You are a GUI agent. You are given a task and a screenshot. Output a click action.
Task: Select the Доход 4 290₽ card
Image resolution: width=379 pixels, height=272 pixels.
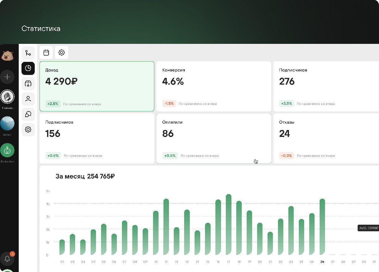(97, 86)
